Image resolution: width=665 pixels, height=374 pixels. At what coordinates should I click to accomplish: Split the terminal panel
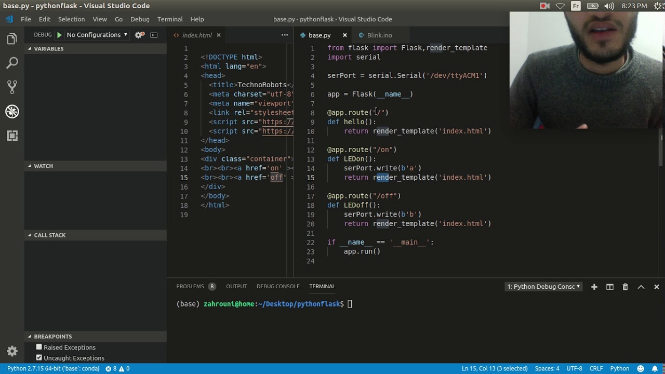[x=610, y=287]
